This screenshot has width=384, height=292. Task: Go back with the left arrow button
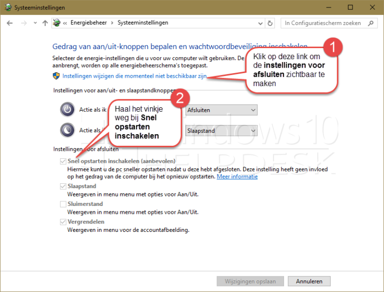9,23
